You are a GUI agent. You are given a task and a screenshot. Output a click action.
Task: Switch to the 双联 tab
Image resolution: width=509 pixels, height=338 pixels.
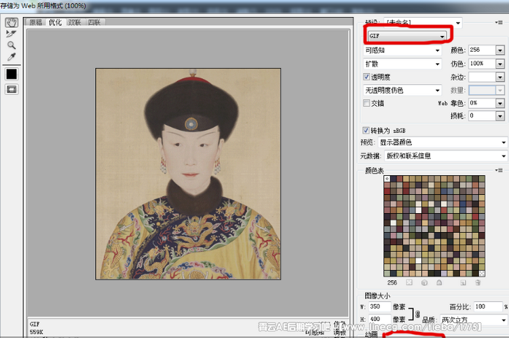(x=75, y=22)
